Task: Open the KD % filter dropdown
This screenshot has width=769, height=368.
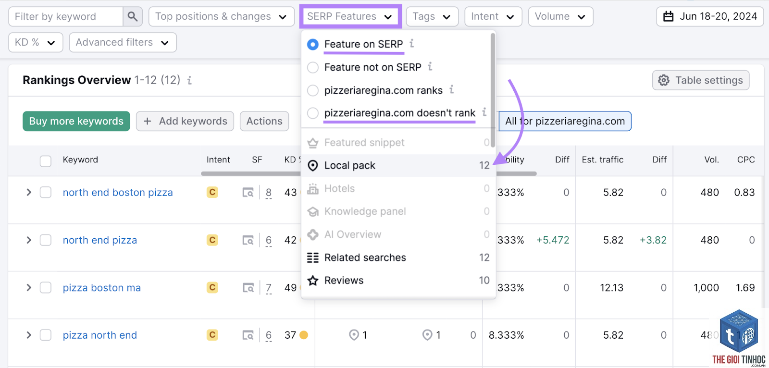Action: (36, 42)
